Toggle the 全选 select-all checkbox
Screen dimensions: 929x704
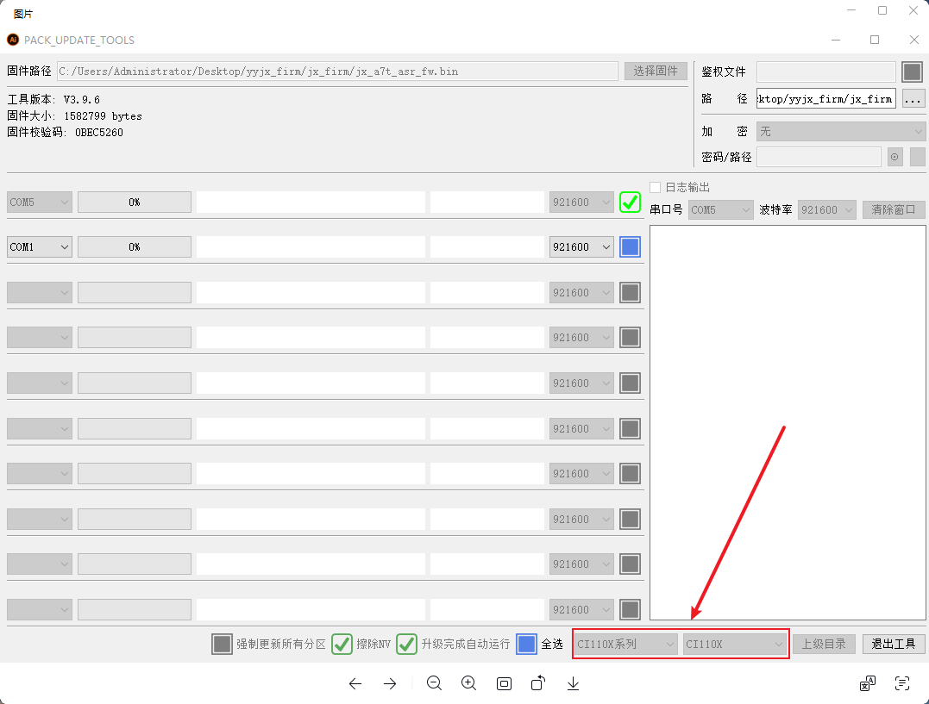[526, 644]
